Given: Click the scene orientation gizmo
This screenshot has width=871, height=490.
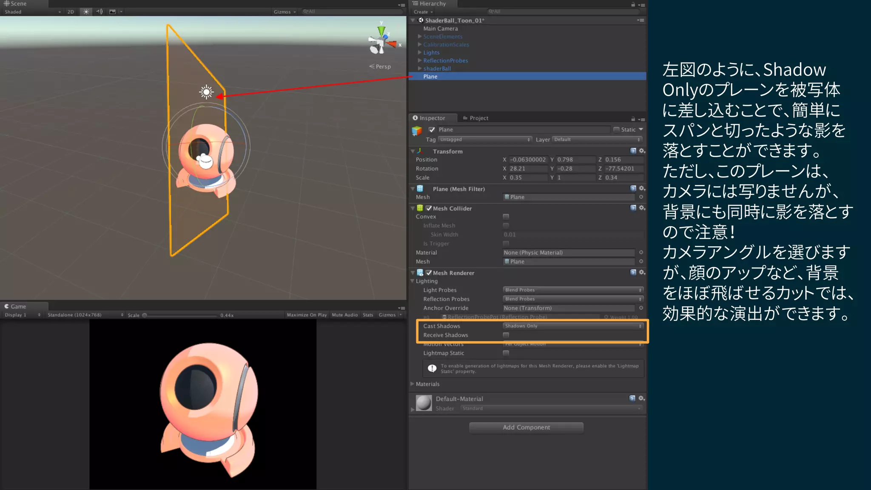Looking at the screenshot, I should tap(381, 42).
